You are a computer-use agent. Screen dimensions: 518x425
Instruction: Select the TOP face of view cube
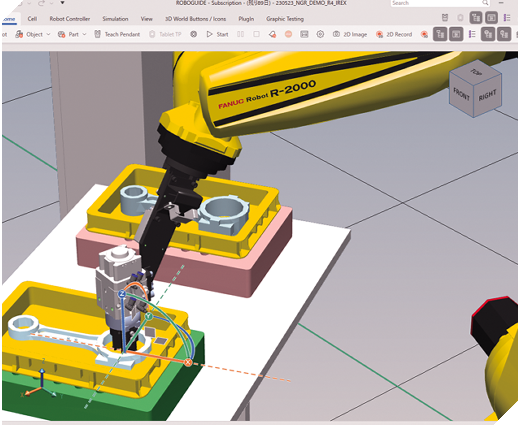475,72
